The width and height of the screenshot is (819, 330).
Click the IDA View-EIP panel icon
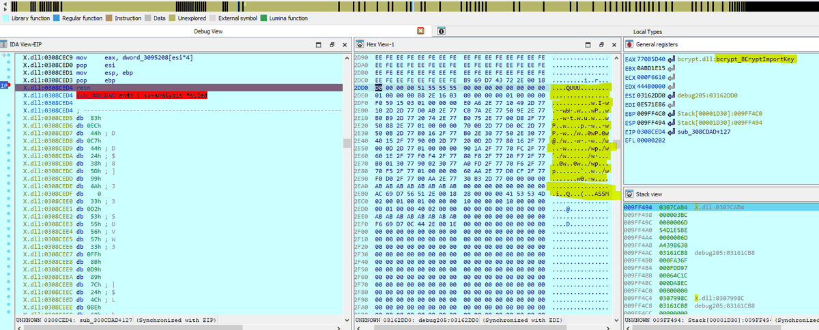[x=5, y=44]
